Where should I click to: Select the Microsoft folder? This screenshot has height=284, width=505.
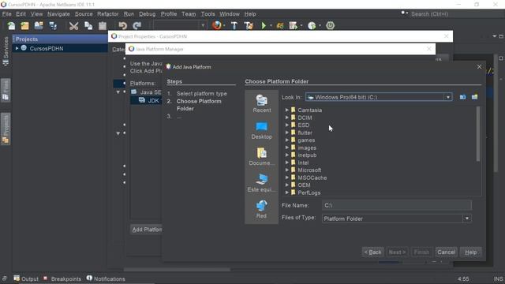309,170
